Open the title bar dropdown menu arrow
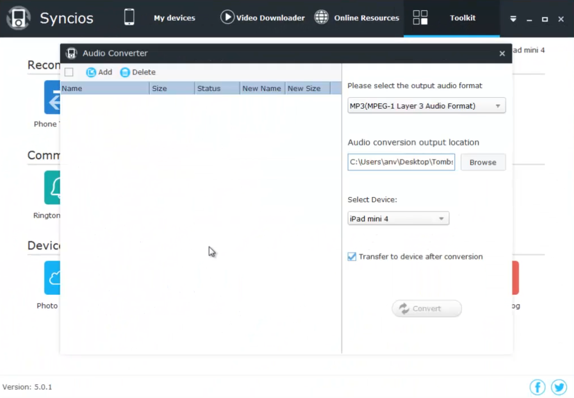The width and height of the screenshot is (574, 398). pyautogui.click(x=513, y=19)
